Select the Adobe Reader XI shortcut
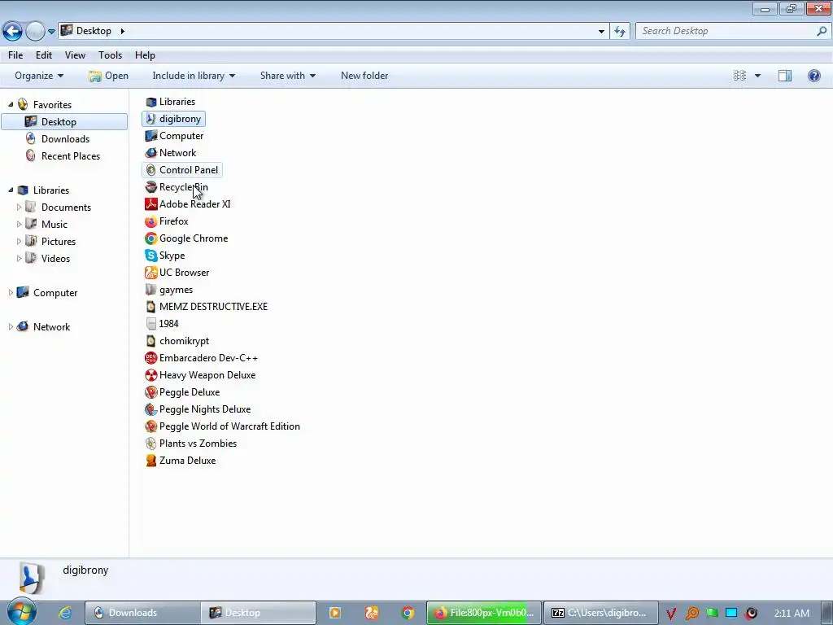This screenshot has height=625, width=833. (188, 204)
